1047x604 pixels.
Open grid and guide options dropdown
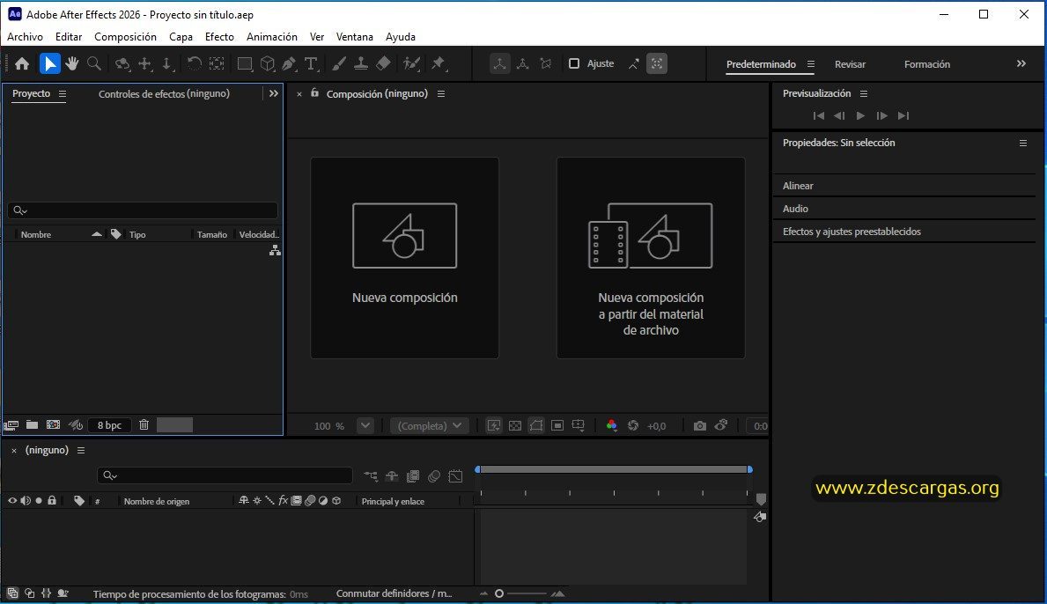pyautogui.click(x=579, y=426)
